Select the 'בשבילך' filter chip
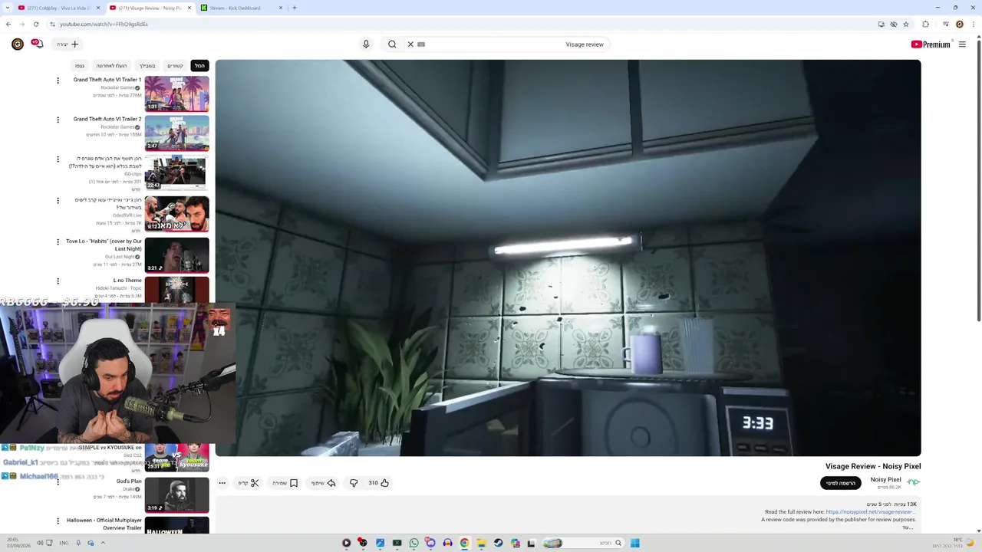 click(x=147, y=66)
